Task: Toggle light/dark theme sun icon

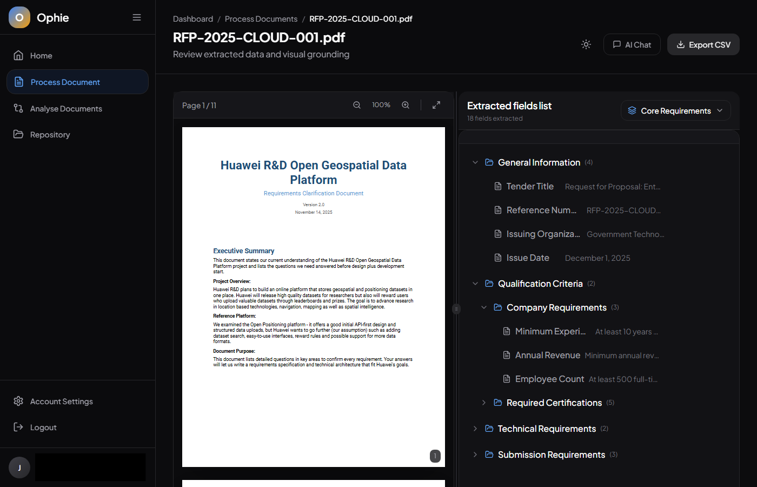Action: tap(586, 44)
